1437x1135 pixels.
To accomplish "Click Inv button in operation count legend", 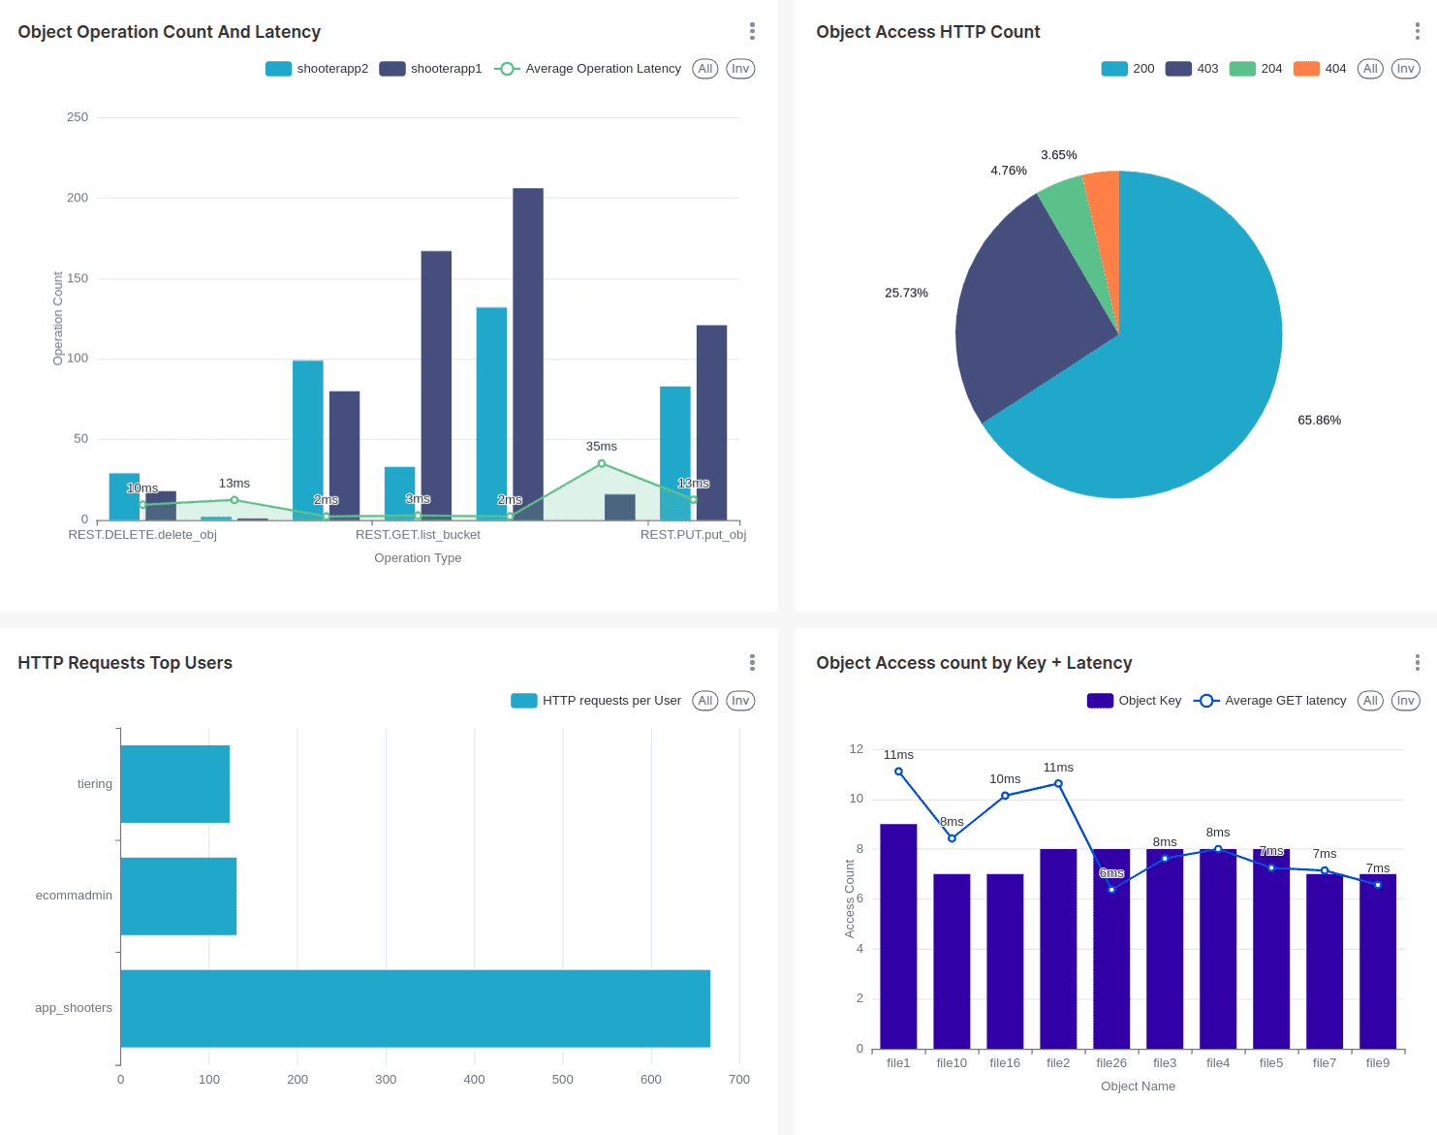I will tap(740, 69).
